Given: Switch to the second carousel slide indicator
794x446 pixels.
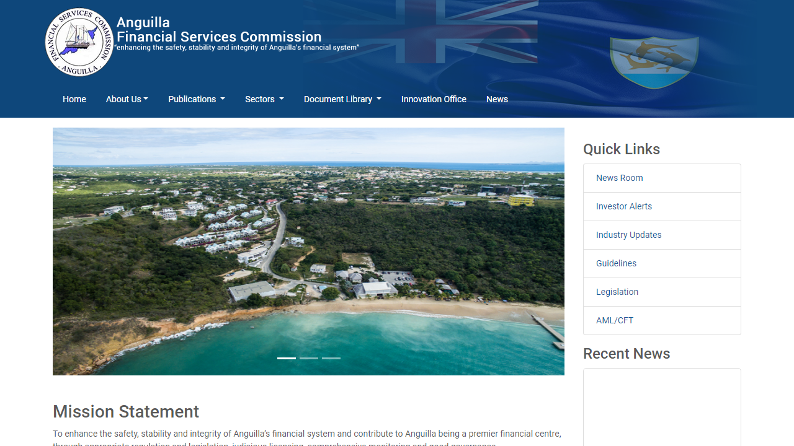Looking at the screenshot, I should (309, 358).
